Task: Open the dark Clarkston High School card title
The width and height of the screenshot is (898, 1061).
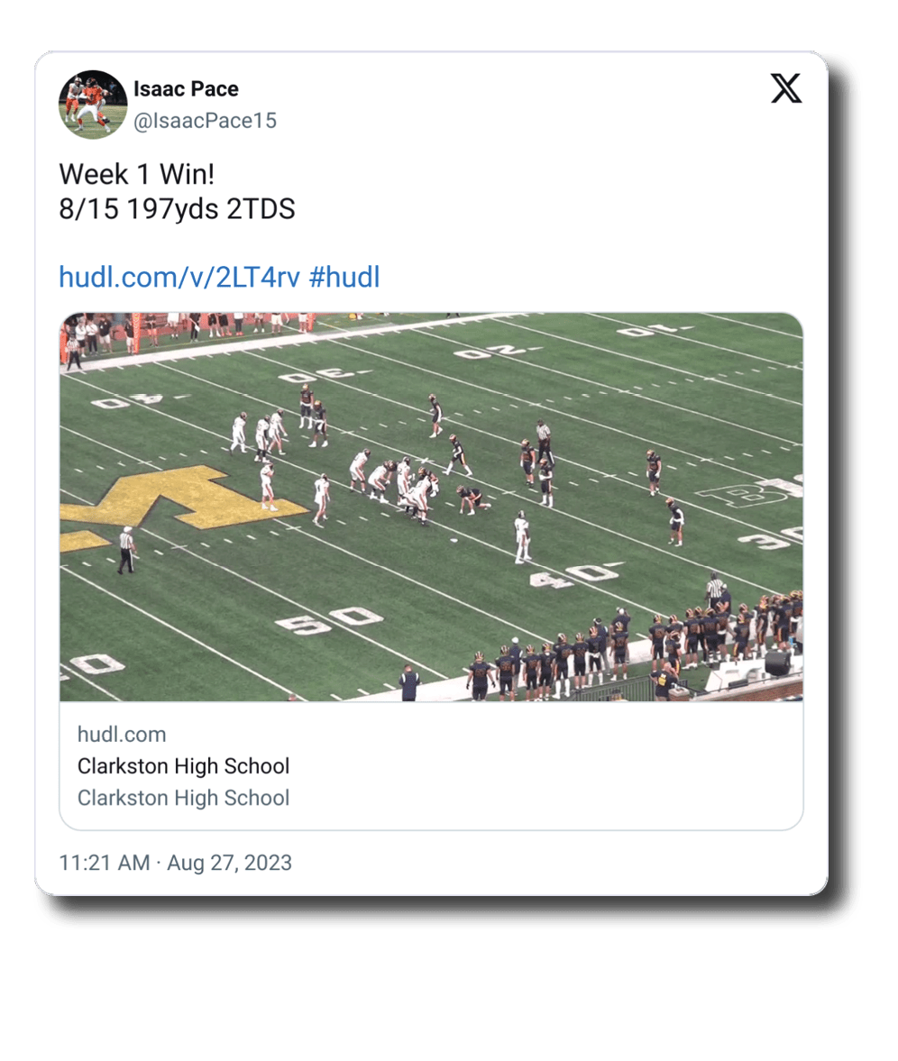Action: click(x=183, y=766)
